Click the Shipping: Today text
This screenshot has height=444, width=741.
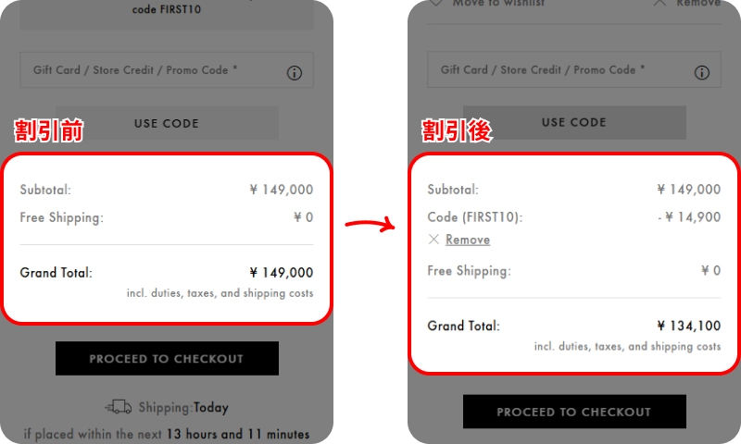183,407
